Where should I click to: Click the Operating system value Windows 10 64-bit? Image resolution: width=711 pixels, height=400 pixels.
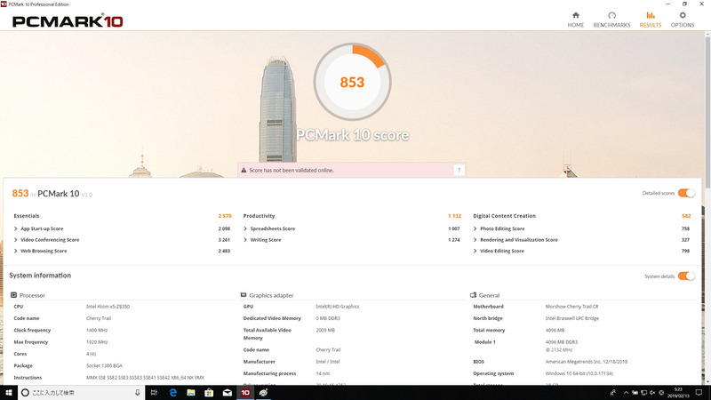(579, 373)
